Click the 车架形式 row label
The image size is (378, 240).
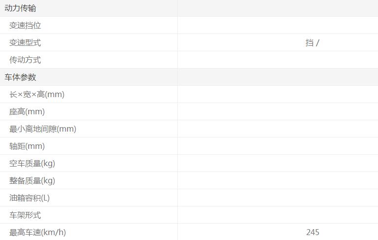click(25, 215)
